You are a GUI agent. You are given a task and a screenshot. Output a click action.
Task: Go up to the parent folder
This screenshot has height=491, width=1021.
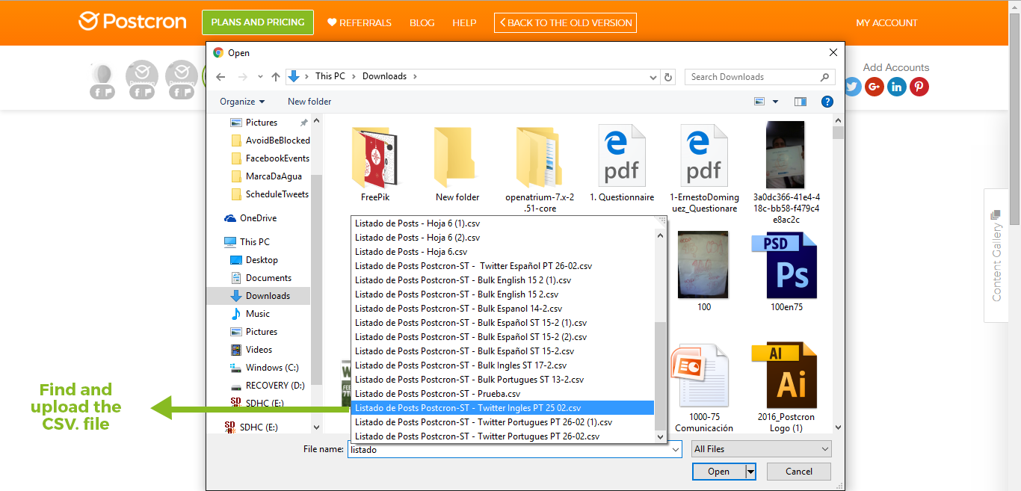click(275, 76)
